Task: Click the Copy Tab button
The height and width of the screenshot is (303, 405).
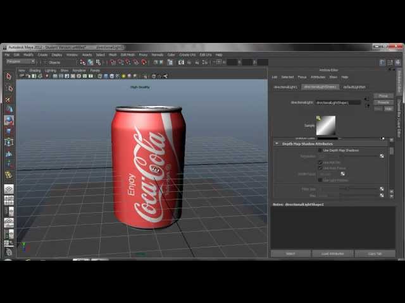Action: pyautogui.click(x=375, y=254)
